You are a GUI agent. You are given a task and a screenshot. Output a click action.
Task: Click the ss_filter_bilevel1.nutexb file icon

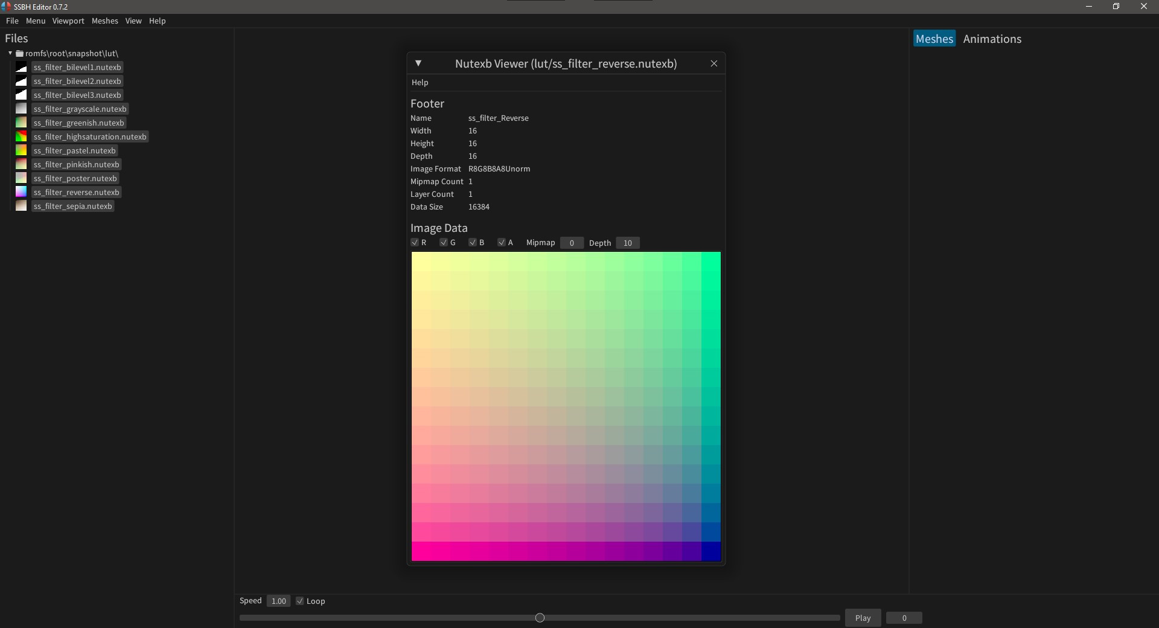pos(21,68)
